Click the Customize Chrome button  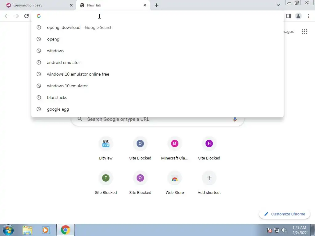pyautogui.click(x=285, y=214)
